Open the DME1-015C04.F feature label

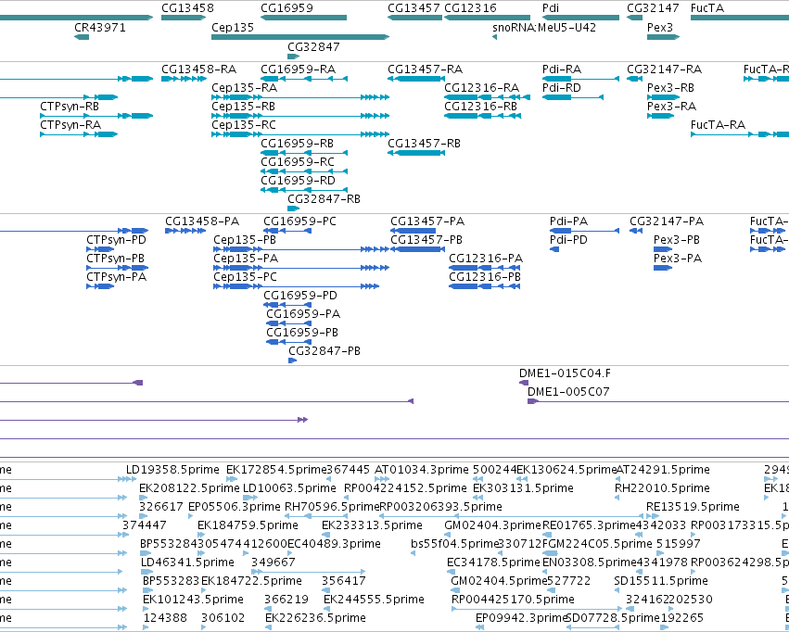pos(565,373)
